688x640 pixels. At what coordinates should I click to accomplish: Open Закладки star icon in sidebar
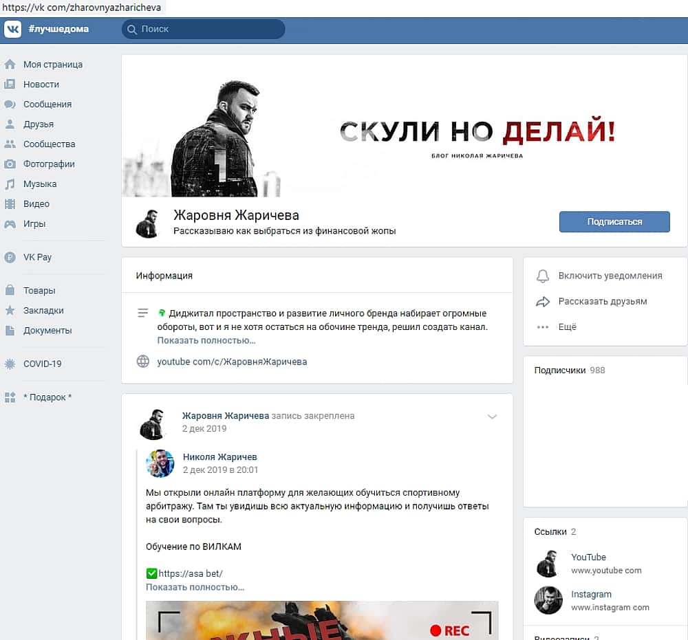(x=10, y=311)
